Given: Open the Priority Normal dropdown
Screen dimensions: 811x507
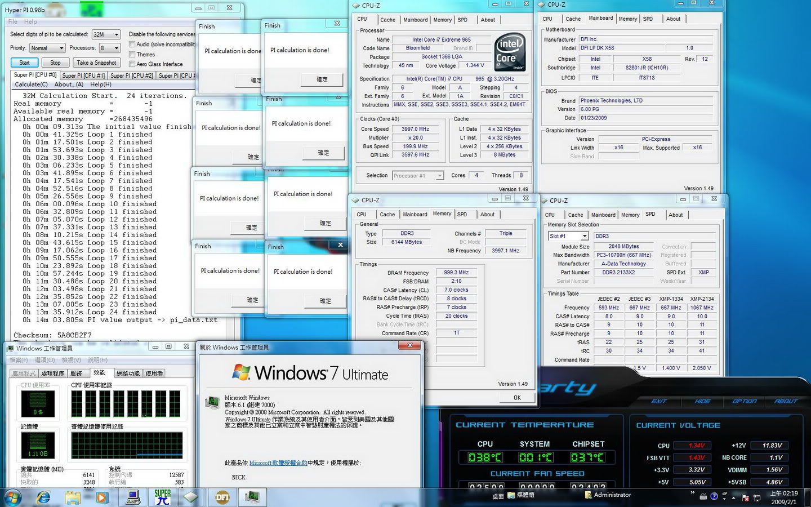Looking at the screenshot, I should click(x=47, y=48).
